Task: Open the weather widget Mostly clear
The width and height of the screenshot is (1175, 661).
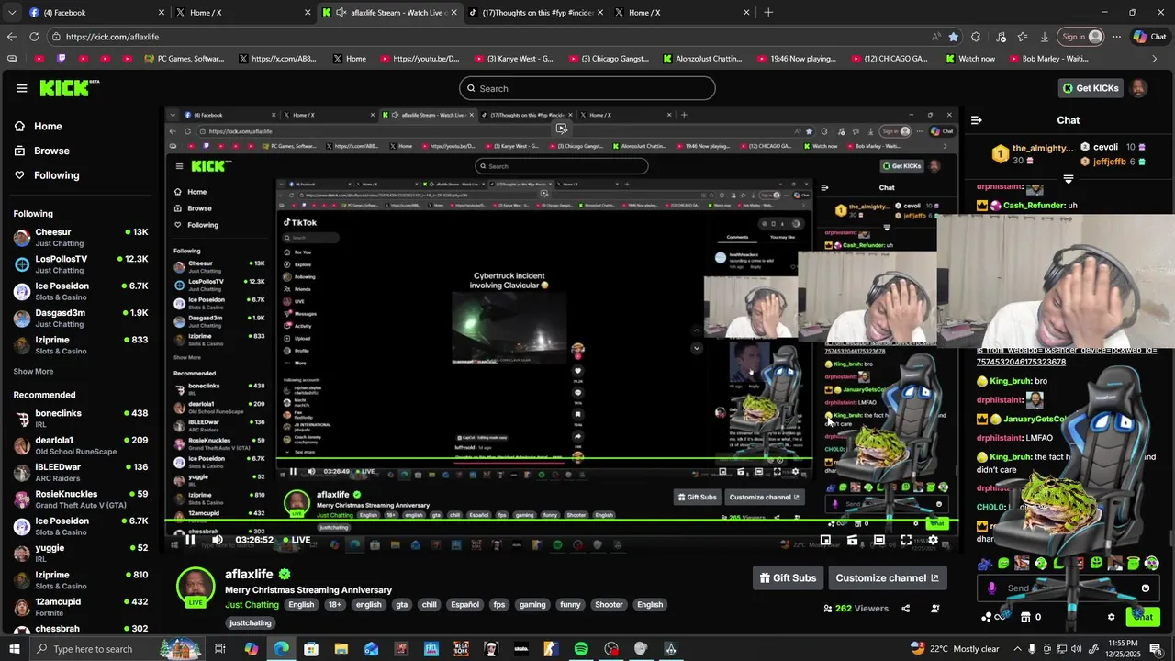Action: [954, 649]
